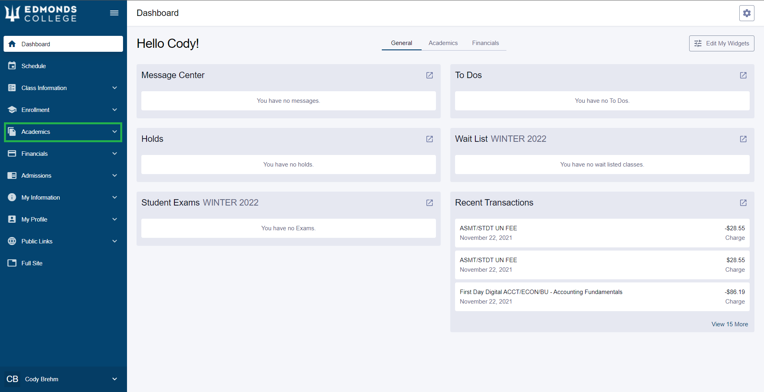This screenshot has height=392, width=764.
Task: Open the -$28.55 ASMT/STDT UN FEE transaction
Action: tap(602, 233)
